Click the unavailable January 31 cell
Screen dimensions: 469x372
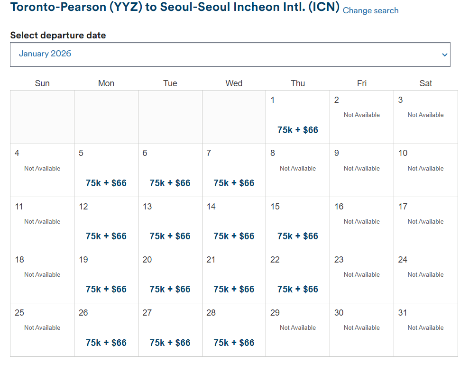coord(425,327)
